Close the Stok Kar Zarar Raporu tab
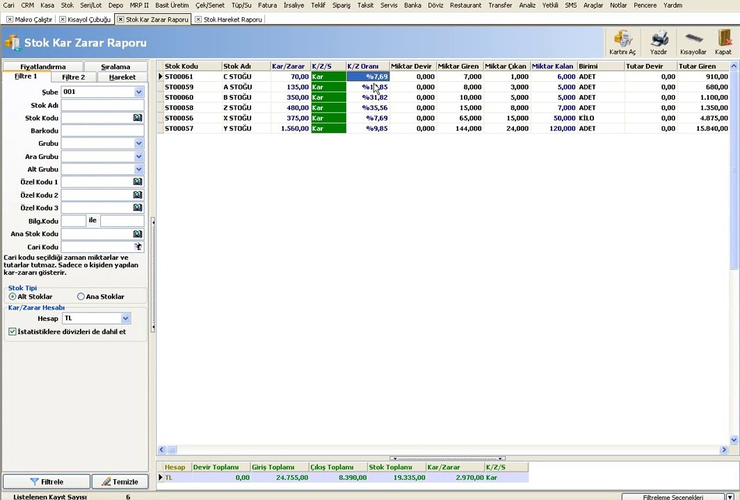740x500 pixels. coord(120,19)
